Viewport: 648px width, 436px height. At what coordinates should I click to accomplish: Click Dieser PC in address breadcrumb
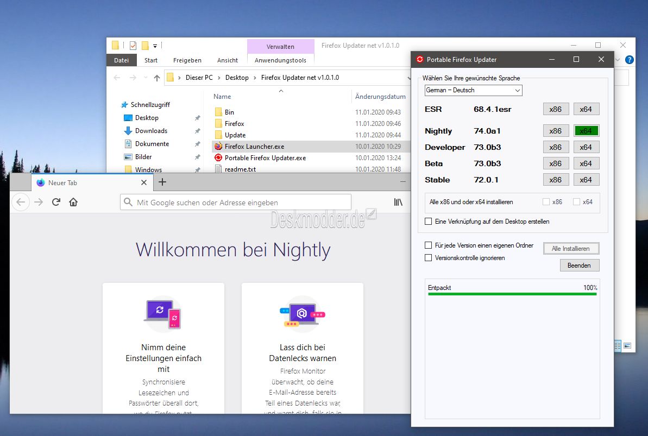click(x=199, y=78)
